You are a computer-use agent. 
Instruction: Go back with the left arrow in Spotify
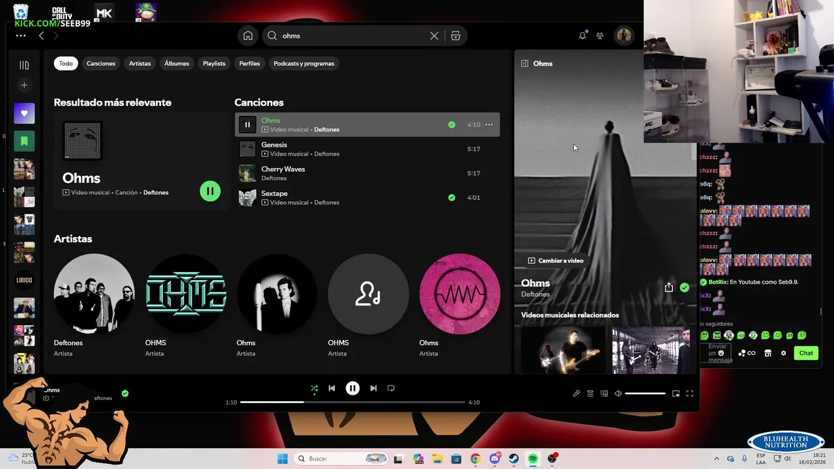[41, 36]
